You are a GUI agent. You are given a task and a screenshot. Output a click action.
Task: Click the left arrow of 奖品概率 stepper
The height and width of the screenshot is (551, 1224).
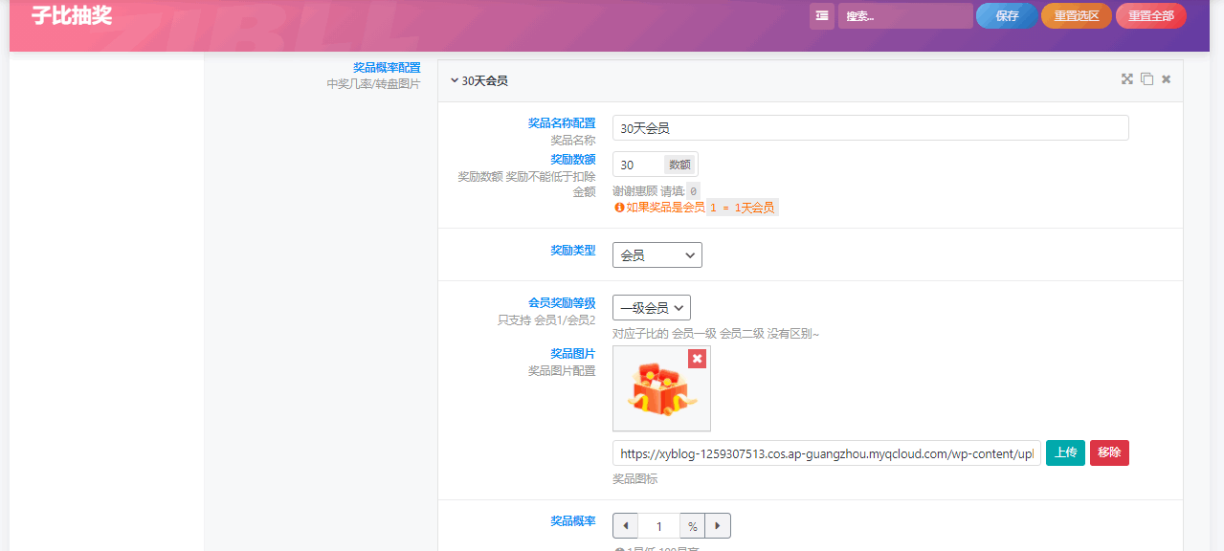pos(625,525)
